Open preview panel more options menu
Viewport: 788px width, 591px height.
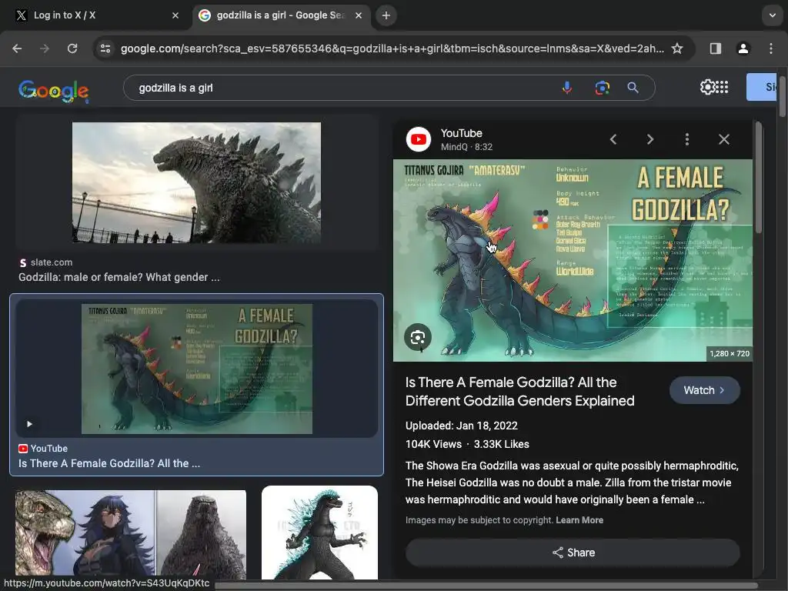coord(687,139)
